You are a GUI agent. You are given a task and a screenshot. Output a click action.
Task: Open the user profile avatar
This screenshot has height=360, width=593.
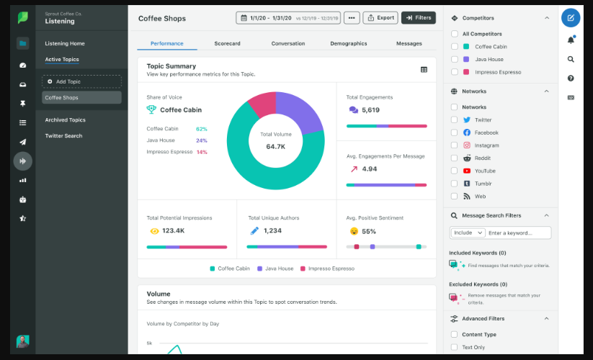pos(22,341)
